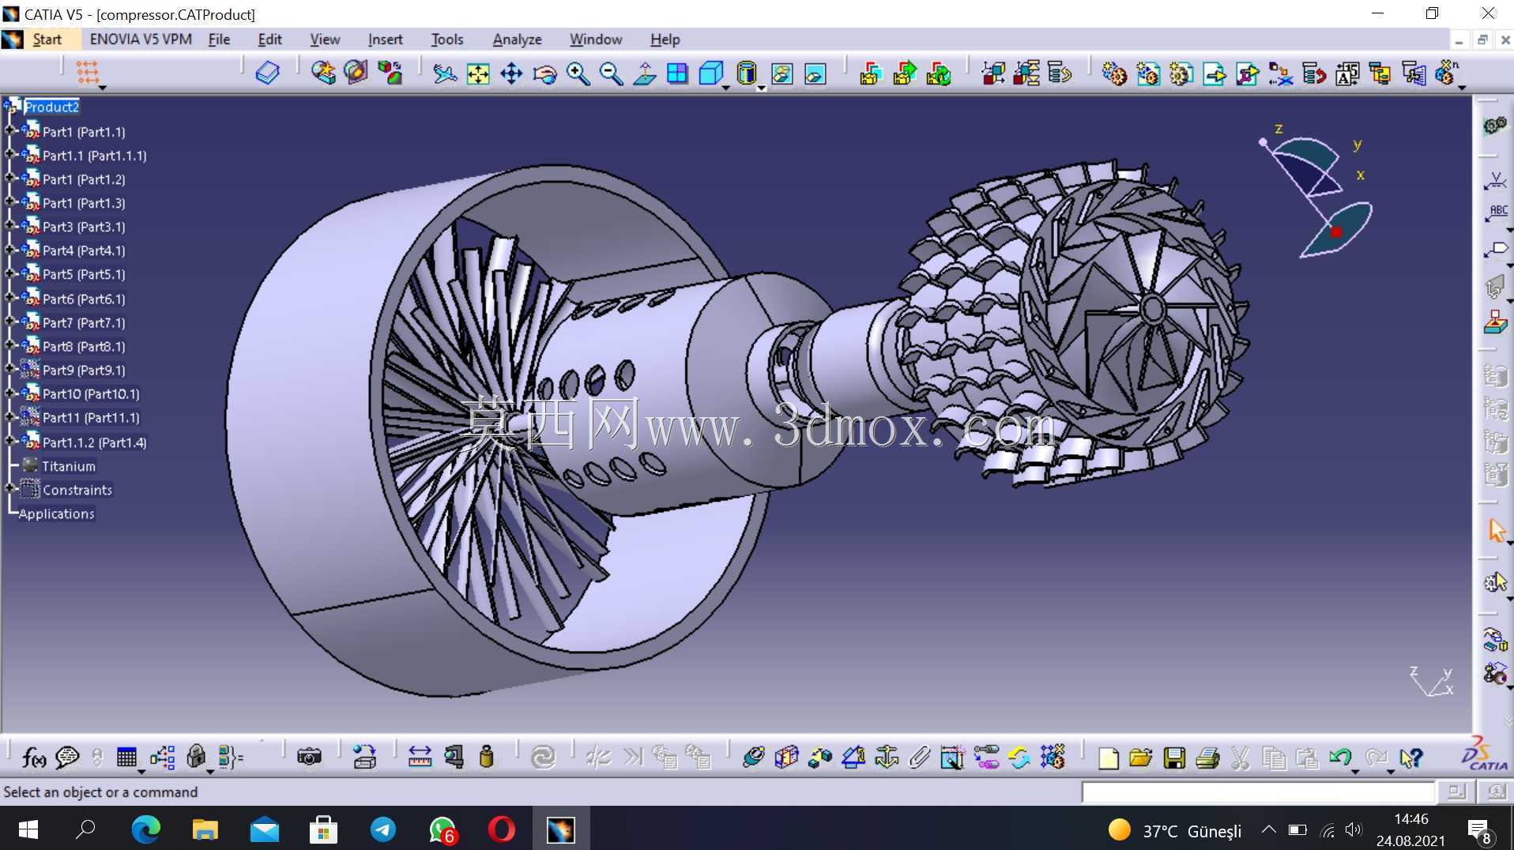The image size is (1514, 850).
Task: Open the Analyze menu
Action: [518, 39]
